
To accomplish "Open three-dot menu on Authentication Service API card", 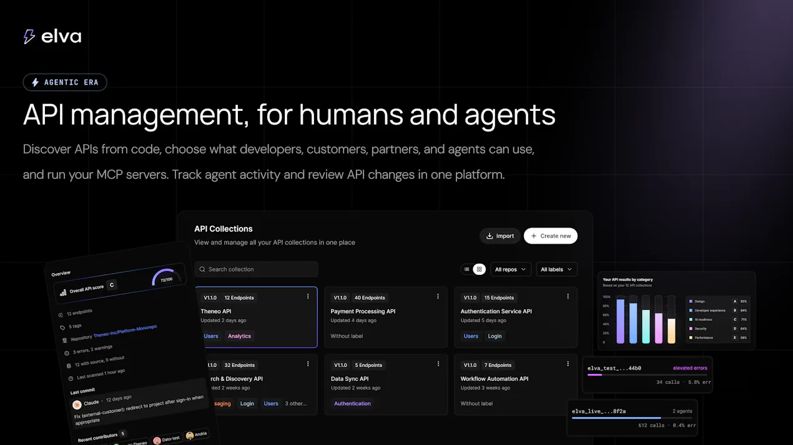I will pos(568,297).
